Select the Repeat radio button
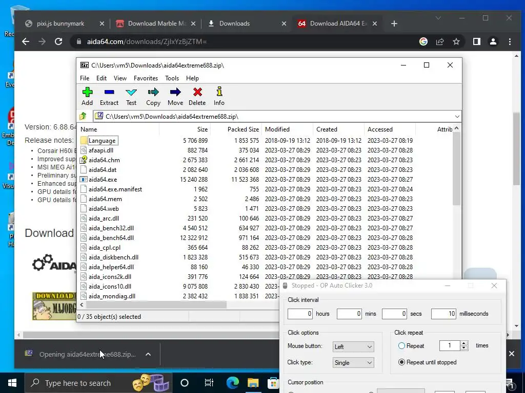Image resolution: width=525 pixels, height=393 pixels. pos(401,346)
